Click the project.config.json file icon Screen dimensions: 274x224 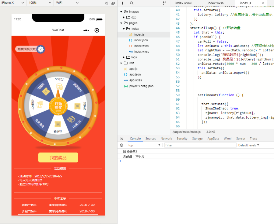pyautogui.click(x=126, y=86)
